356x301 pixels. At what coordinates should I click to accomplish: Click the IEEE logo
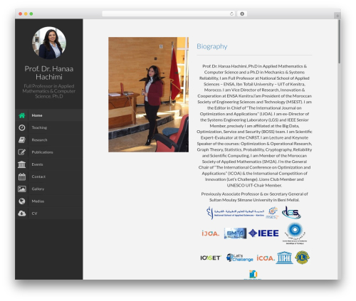pos(263,233)
